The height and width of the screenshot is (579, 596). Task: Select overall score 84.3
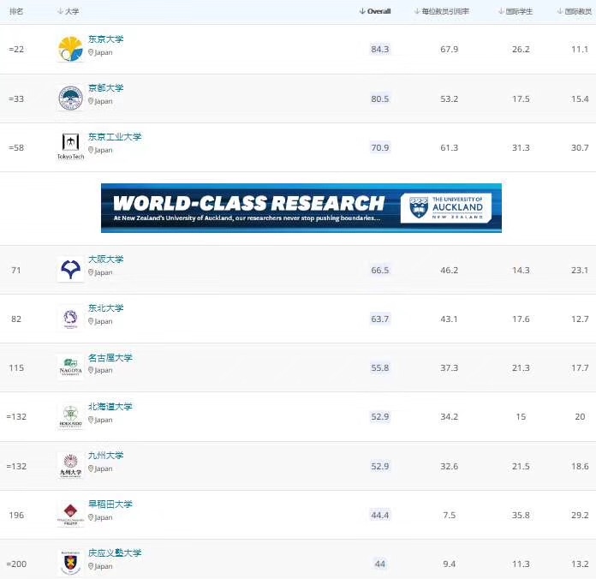click(379, 50)
